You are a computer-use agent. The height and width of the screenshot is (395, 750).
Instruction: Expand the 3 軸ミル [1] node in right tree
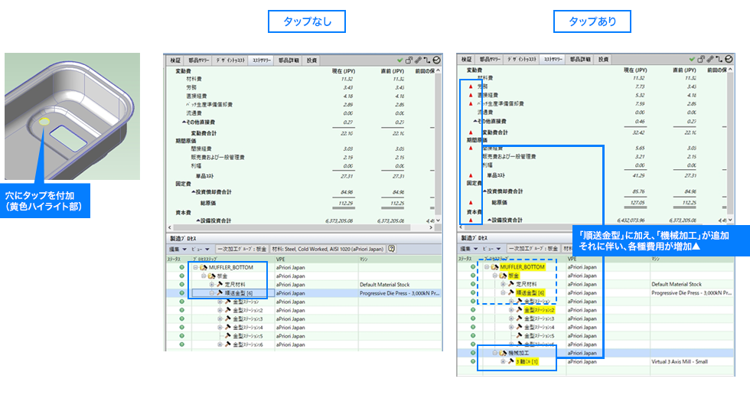coord(503,361)
